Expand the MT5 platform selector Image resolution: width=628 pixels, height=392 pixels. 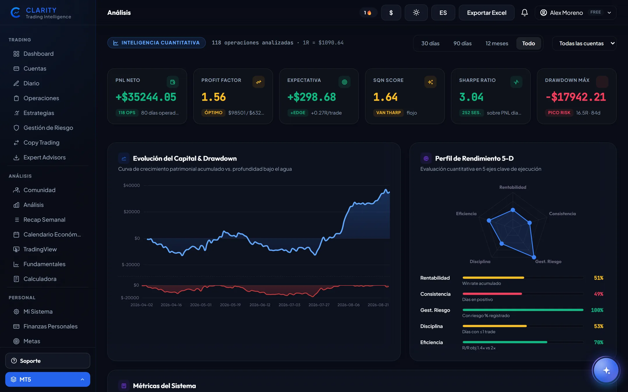[48, 379]
